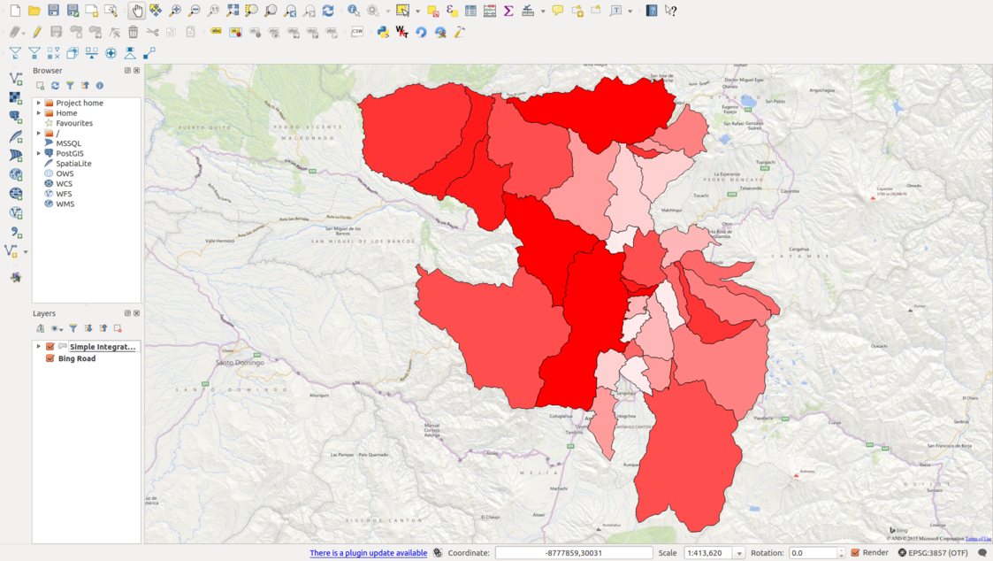Open the Identify Features tool

tap(354, 11)
